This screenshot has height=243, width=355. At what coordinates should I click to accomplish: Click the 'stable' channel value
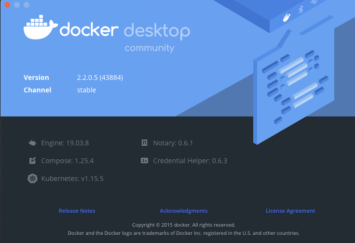pos(86,90)
